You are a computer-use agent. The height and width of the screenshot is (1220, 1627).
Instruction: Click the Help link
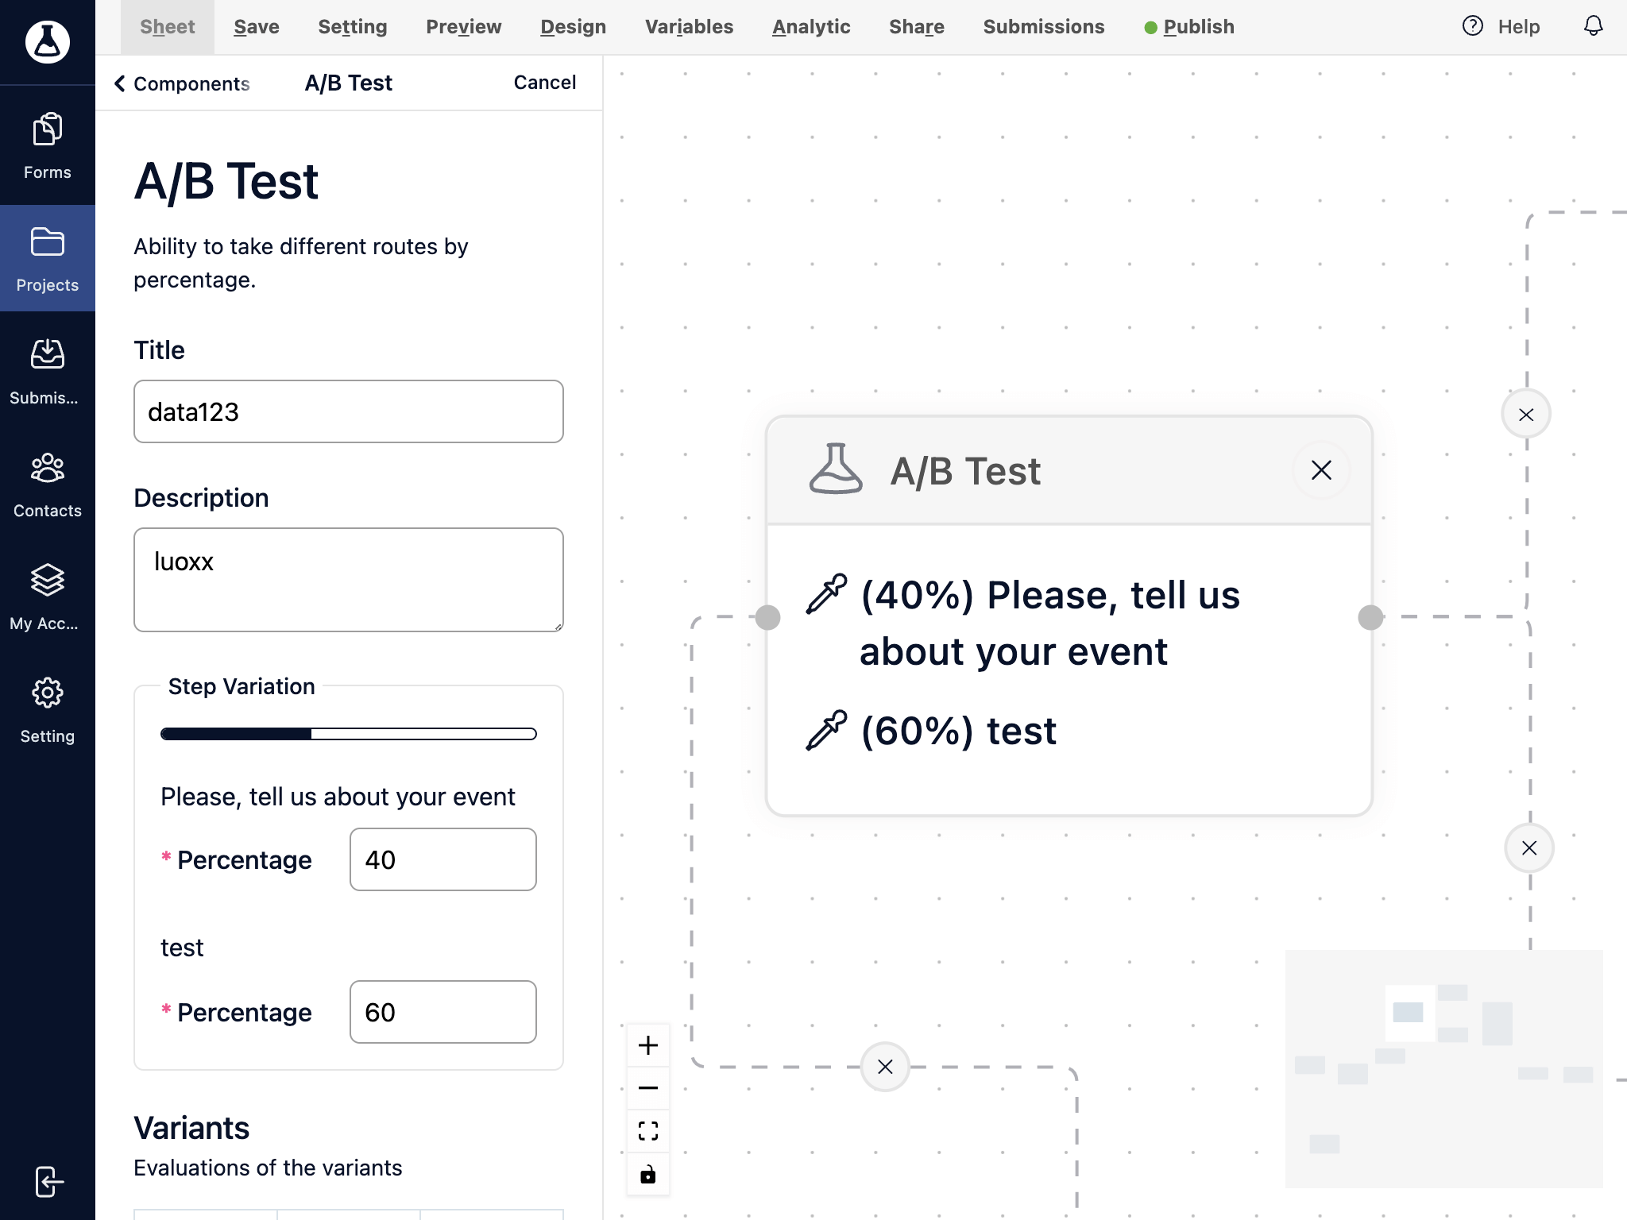pos(1519,27)
